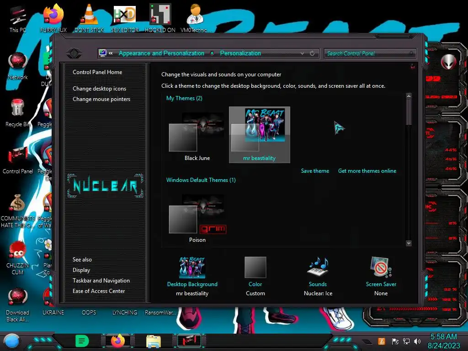Open Screen Saver settings
Viewport: 468px width, 351px height.
[x=381, y=276]
